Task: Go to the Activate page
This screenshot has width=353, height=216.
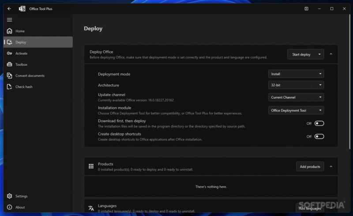Action: tap(38, 53)
